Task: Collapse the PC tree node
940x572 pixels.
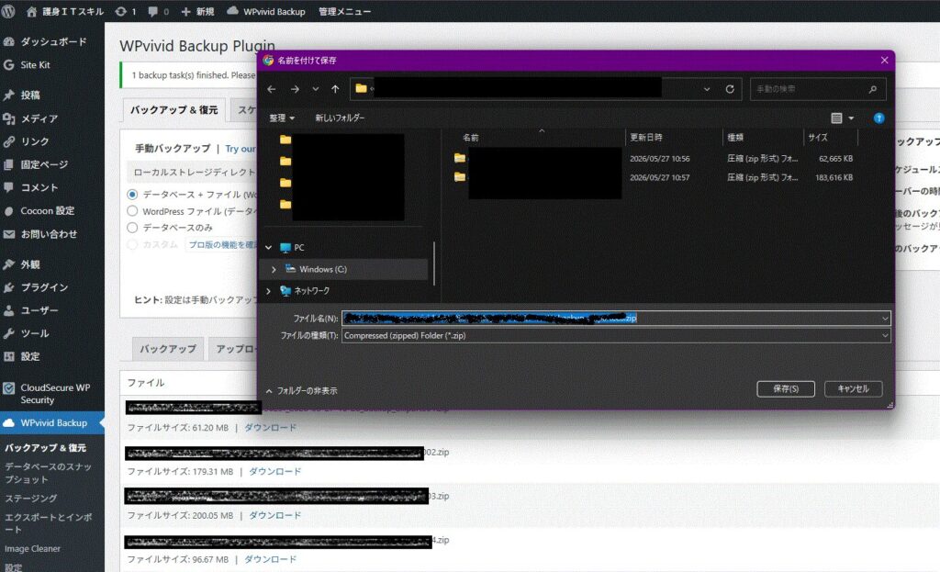Action: coord(269,247)
